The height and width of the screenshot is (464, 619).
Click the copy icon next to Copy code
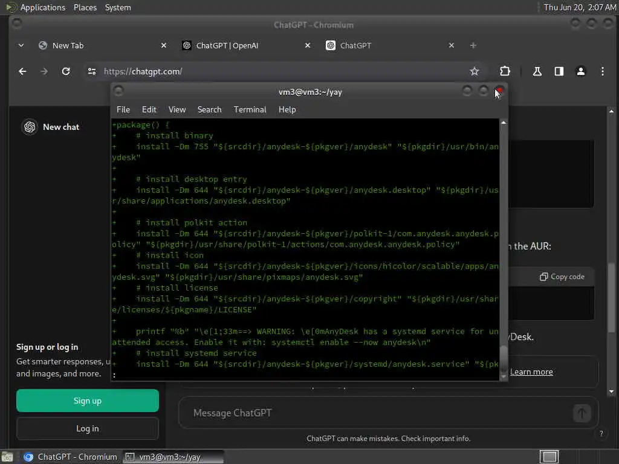pyautogui.click(x=543, y=277)
